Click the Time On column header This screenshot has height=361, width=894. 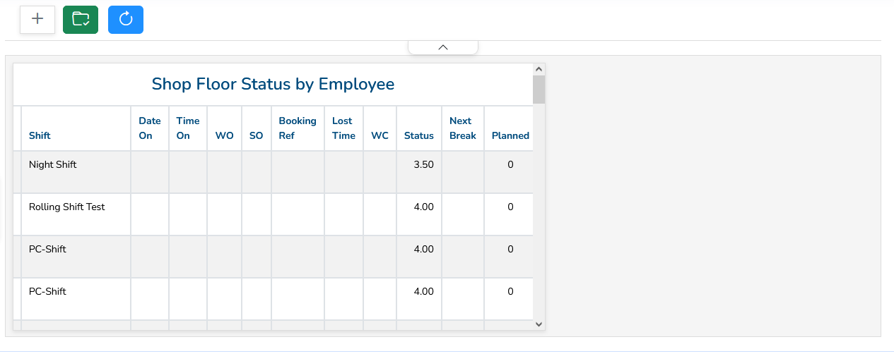pos(188,128)
